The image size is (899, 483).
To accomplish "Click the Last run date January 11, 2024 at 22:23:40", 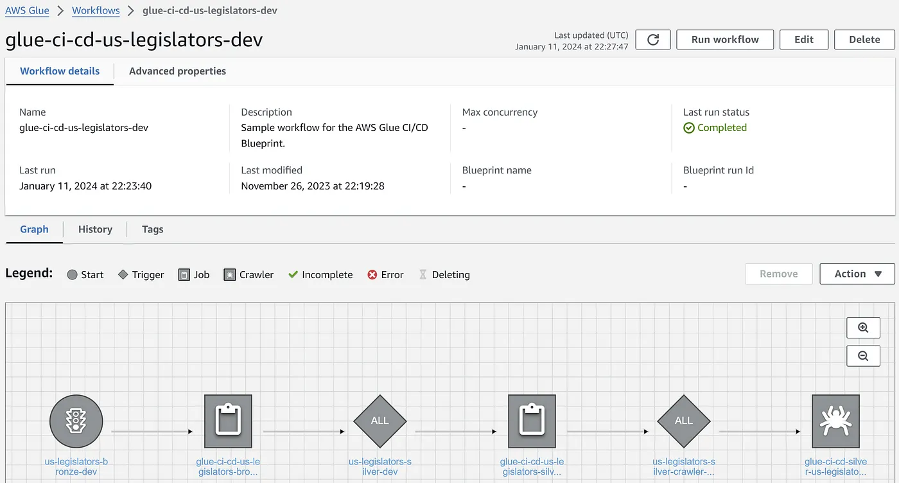I will click(85, 186).
